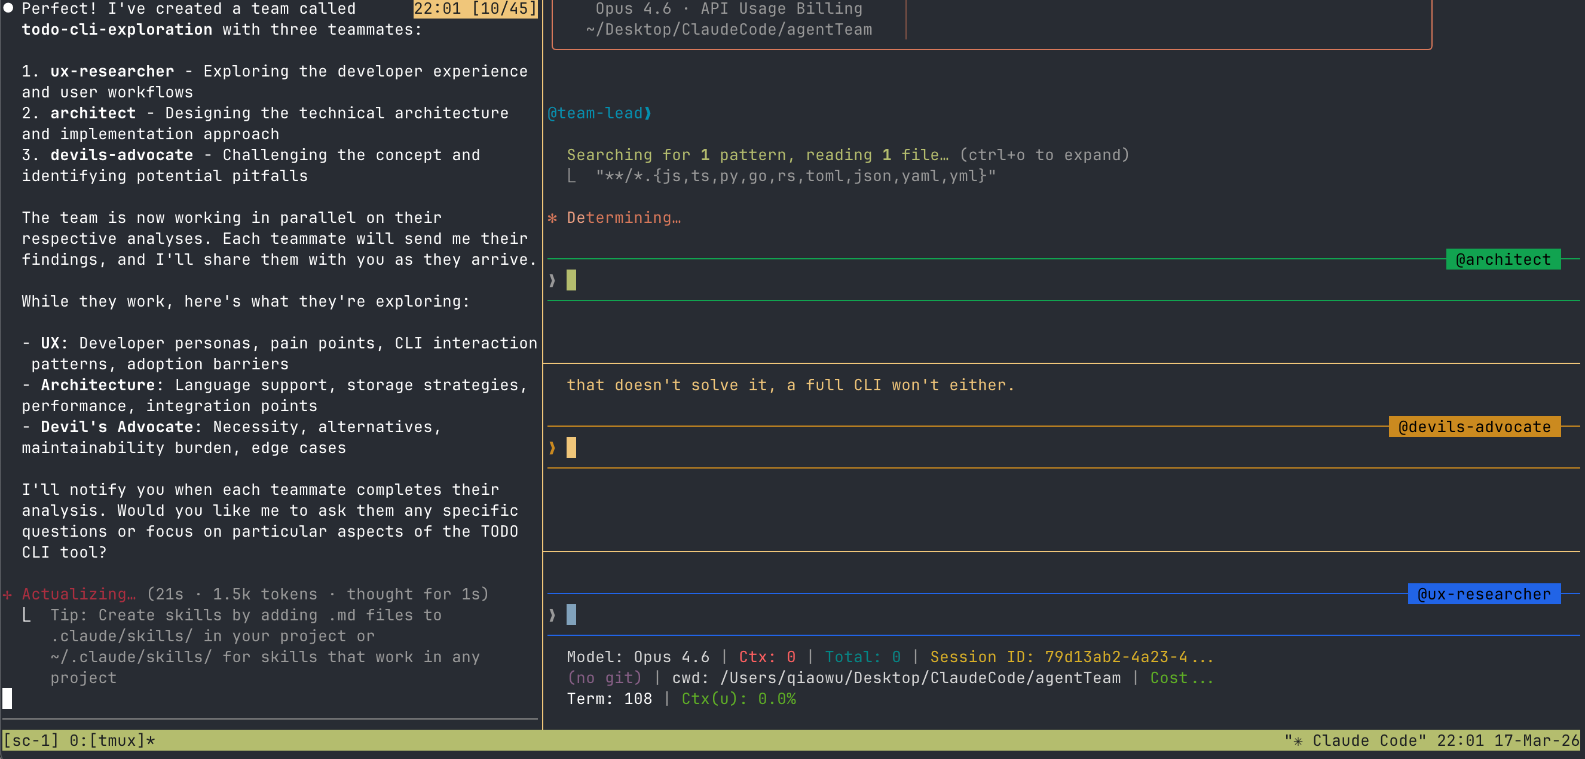Click the ux-researcher pane prompt chevron

tap(552, 615)
